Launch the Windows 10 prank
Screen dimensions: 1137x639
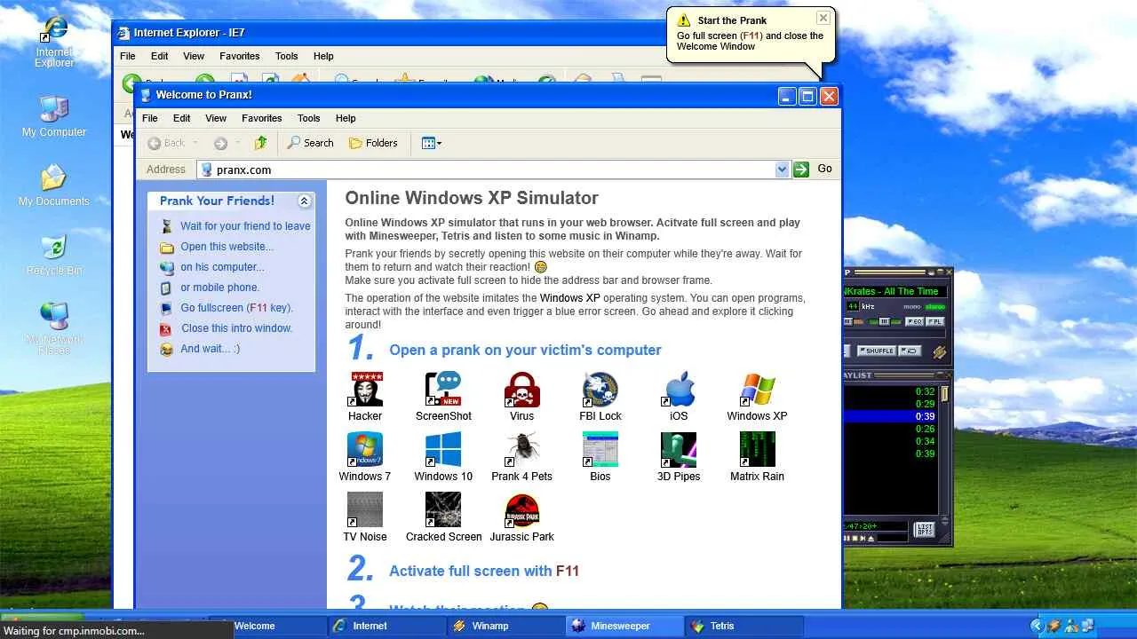pos(443,457)
